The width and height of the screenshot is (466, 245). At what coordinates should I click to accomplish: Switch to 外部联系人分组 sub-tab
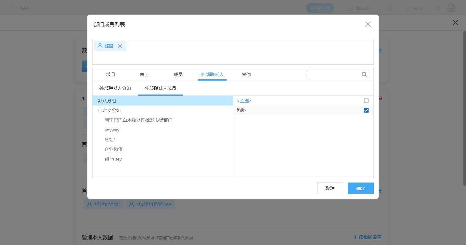[115, 88]
